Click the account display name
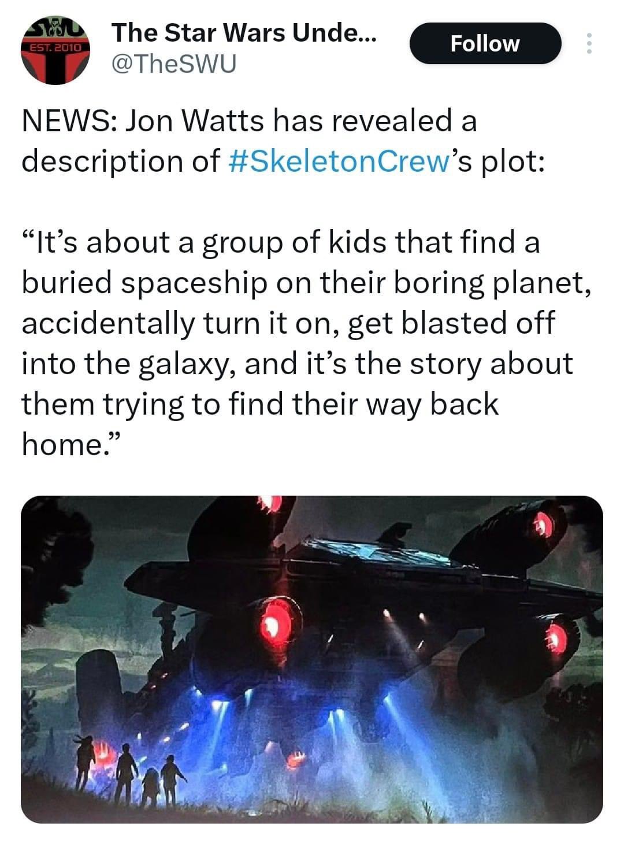The image size is (624, 860). [x=244, y=33]
